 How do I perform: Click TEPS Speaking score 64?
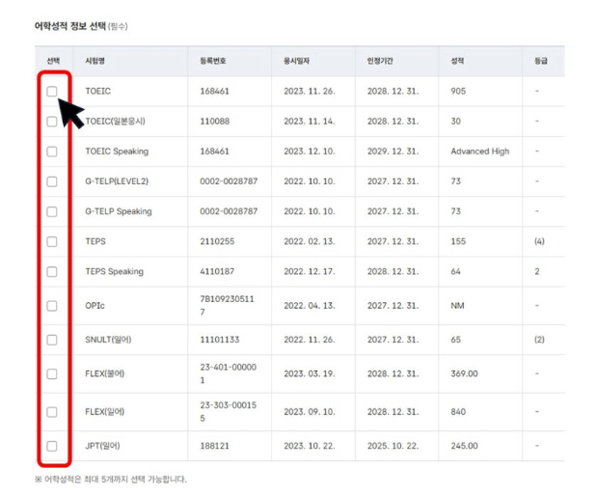(x=456, y=271)
